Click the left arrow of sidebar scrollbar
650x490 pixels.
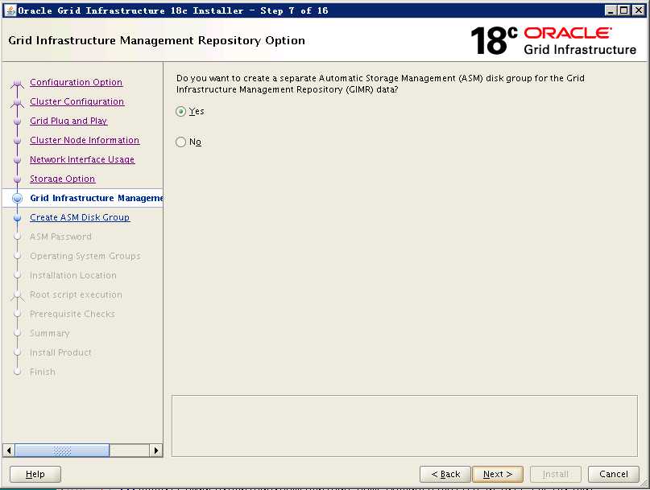click(x=9, y=451)
